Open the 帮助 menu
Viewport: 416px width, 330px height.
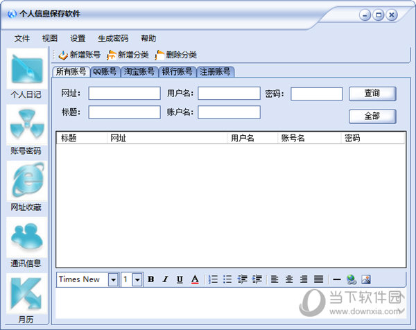[148, 38]
